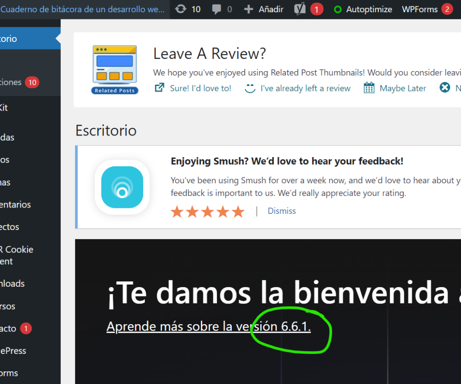Screen dimensions: 461x384
Task: Select Escritorio in the sidebar
Action: coord(29,39)
